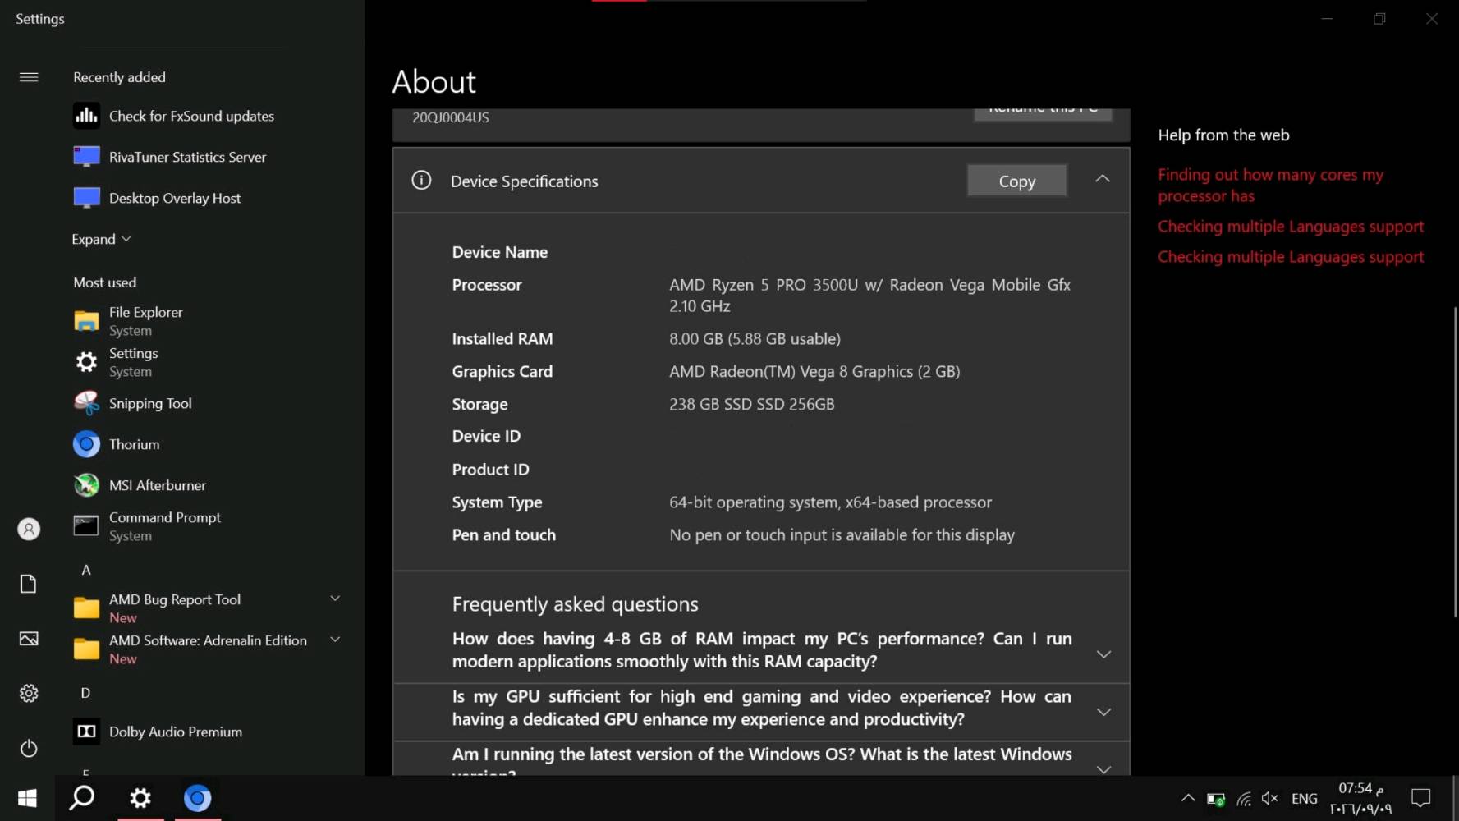
Task: Switch the ENG input language
Action: (x=1305, y=799)
